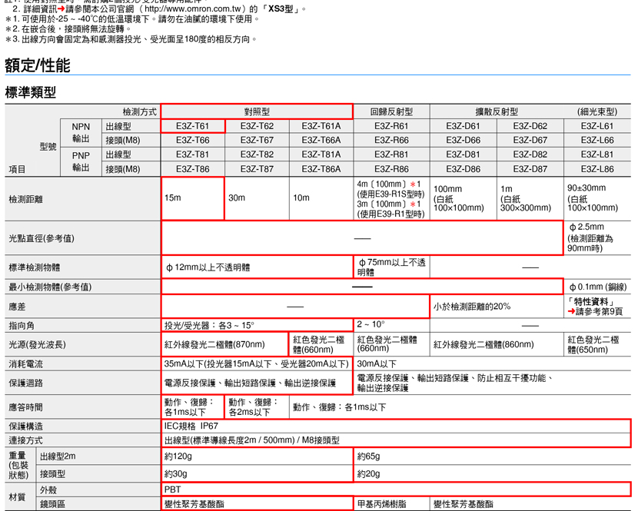Click the '應答時間' row label
The width and height of the screenshot is (638, 511).
pos(25,407)
